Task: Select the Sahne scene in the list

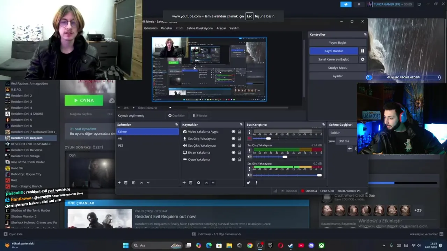Action: [147, 132]
